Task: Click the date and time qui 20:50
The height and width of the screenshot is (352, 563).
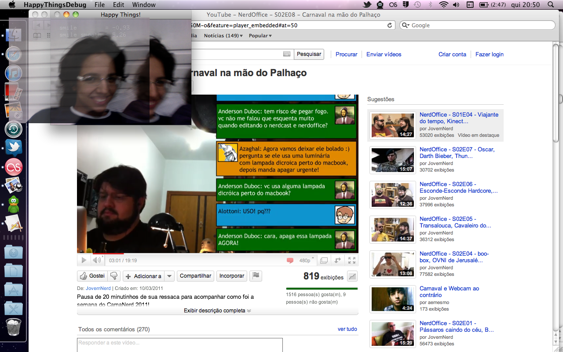Action: 526,5
